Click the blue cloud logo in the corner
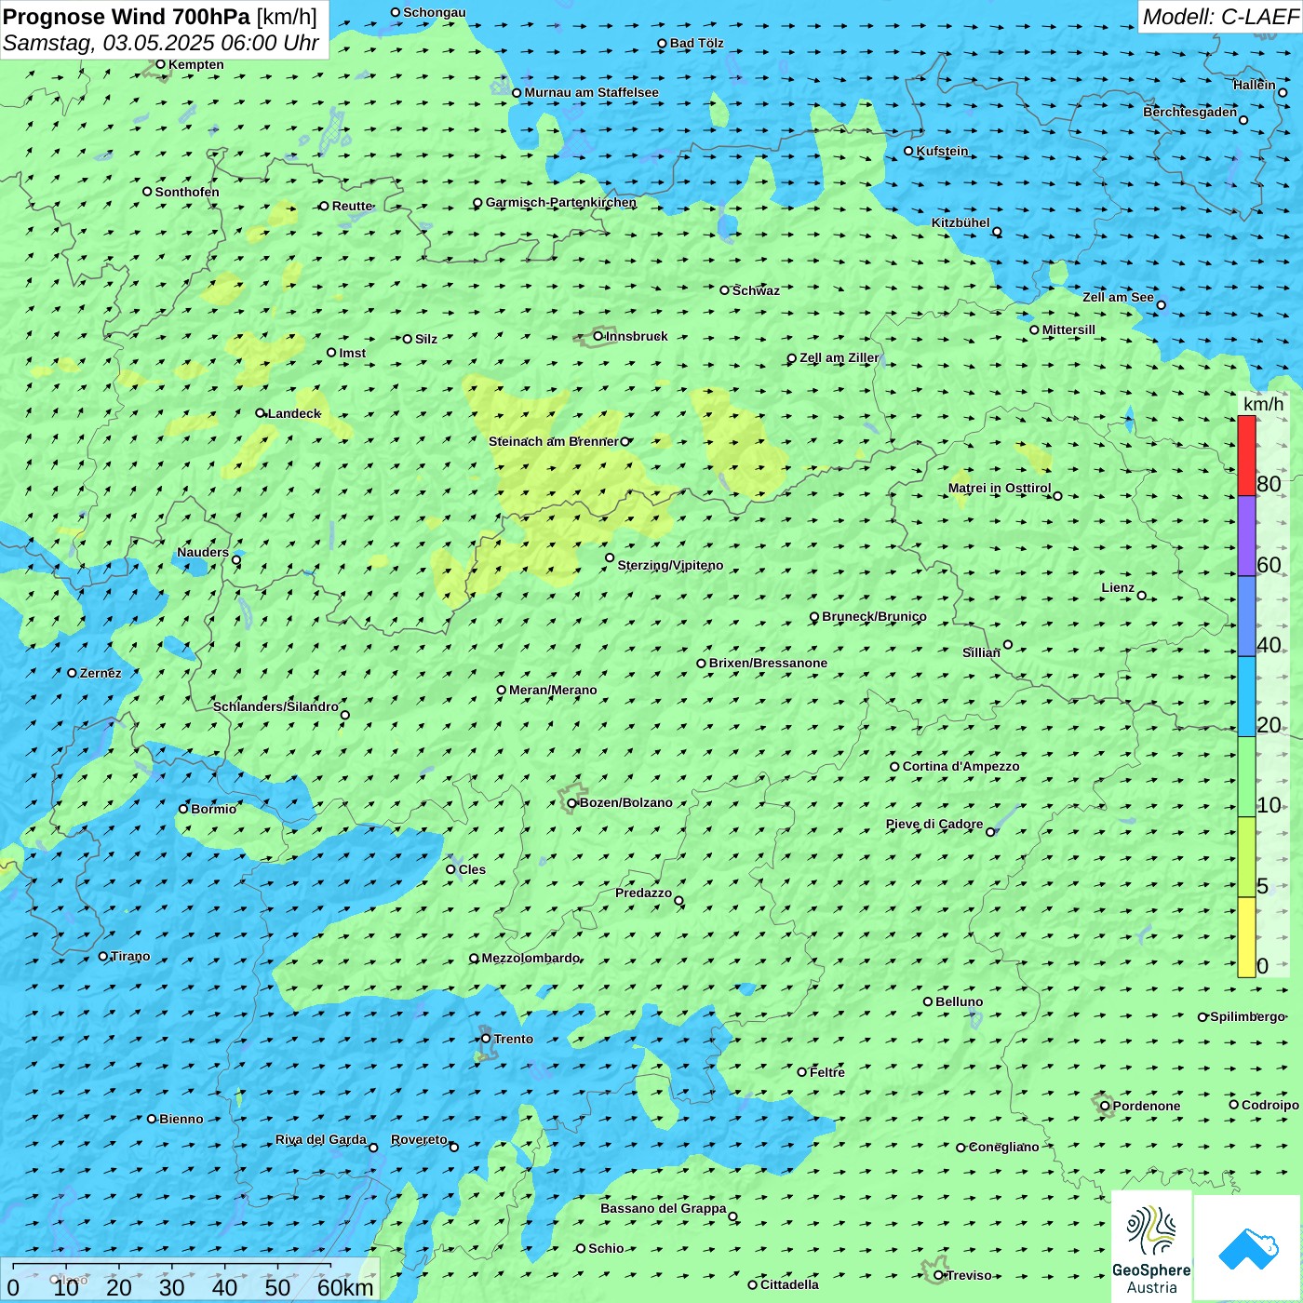Image resolution: width=1303 pixels, height=1303 pixels. 1247,1248
